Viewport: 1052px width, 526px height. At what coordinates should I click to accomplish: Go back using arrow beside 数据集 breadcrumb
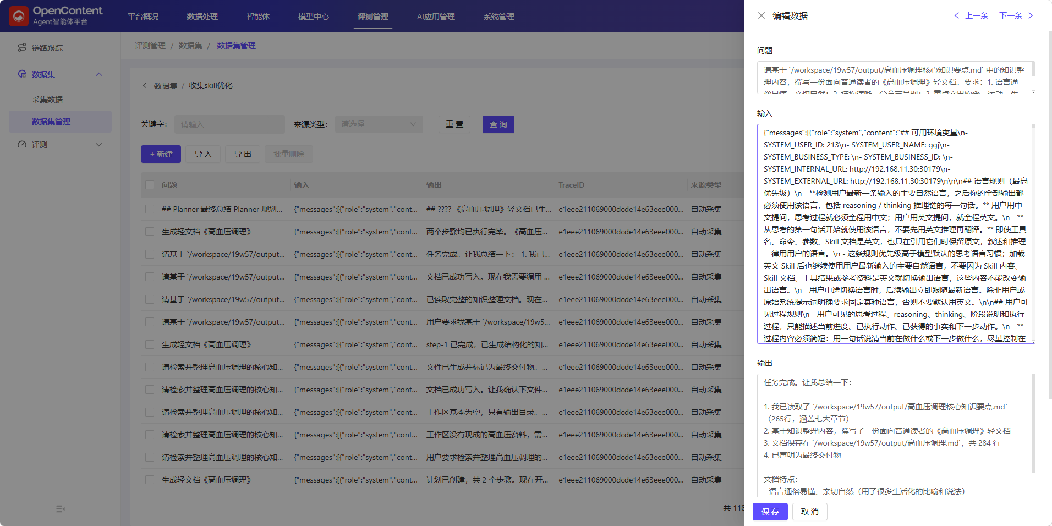coord(145,85)
